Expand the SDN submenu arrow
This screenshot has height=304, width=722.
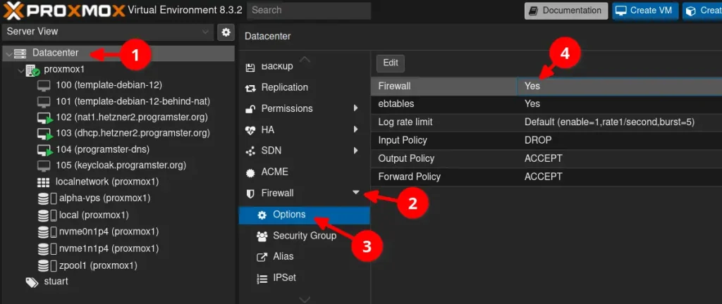355,150
